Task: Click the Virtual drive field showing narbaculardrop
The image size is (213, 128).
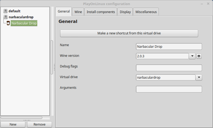Action: click(166, 77)
